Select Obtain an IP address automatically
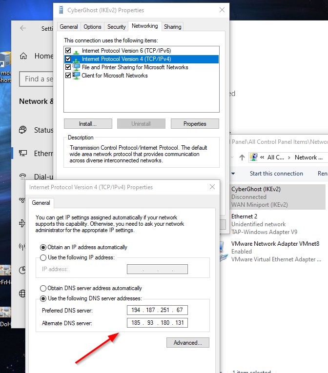The width and height of the screenshot is (328, 373). (x=43, y=247)
